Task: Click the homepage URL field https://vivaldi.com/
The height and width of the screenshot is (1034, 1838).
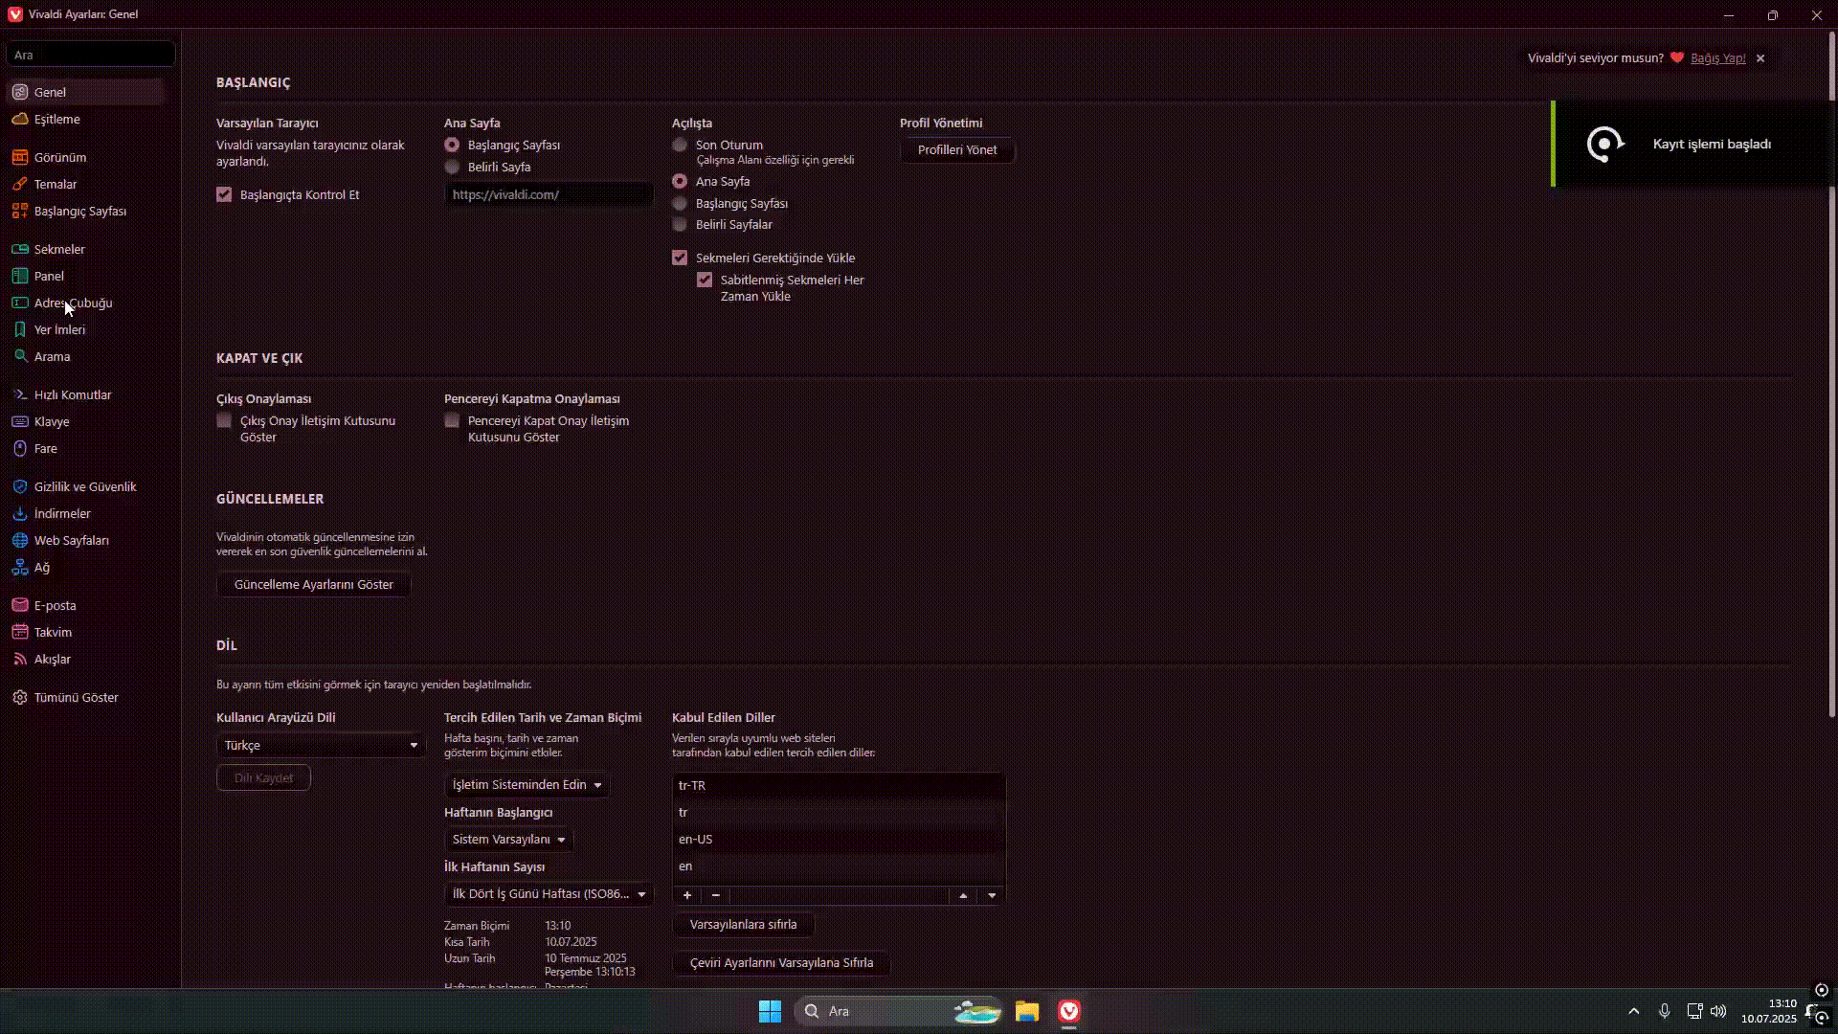Action: click(549, 194)
